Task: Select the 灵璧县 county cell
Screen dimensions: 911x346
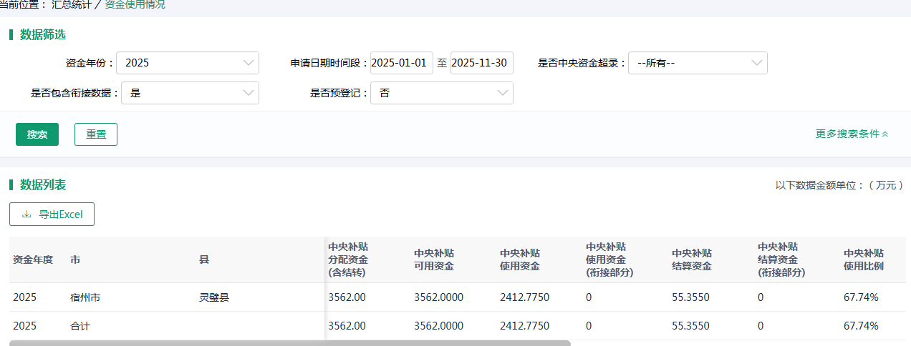Action: [x=214, y=297]
